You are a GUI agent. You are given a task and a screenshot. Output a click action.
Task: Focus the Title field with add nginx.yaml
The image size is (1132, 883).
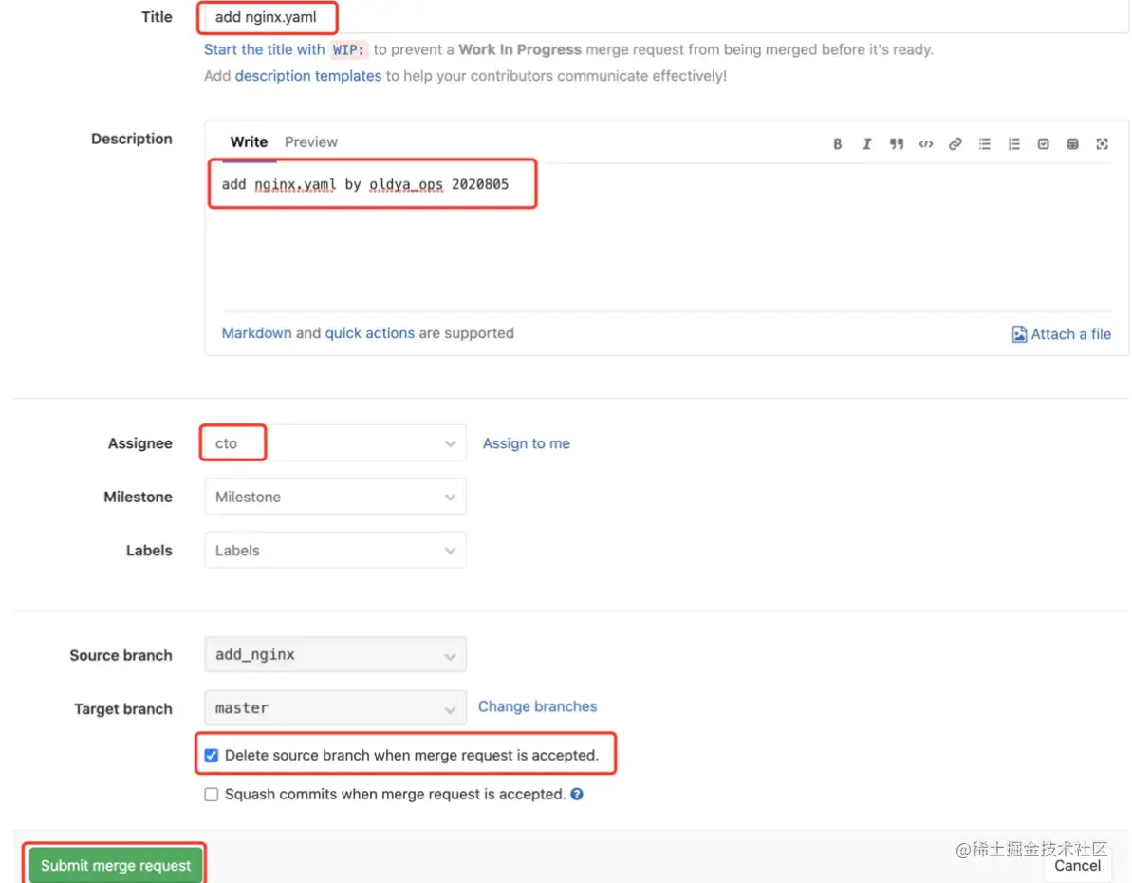click(x=665, y=17)
